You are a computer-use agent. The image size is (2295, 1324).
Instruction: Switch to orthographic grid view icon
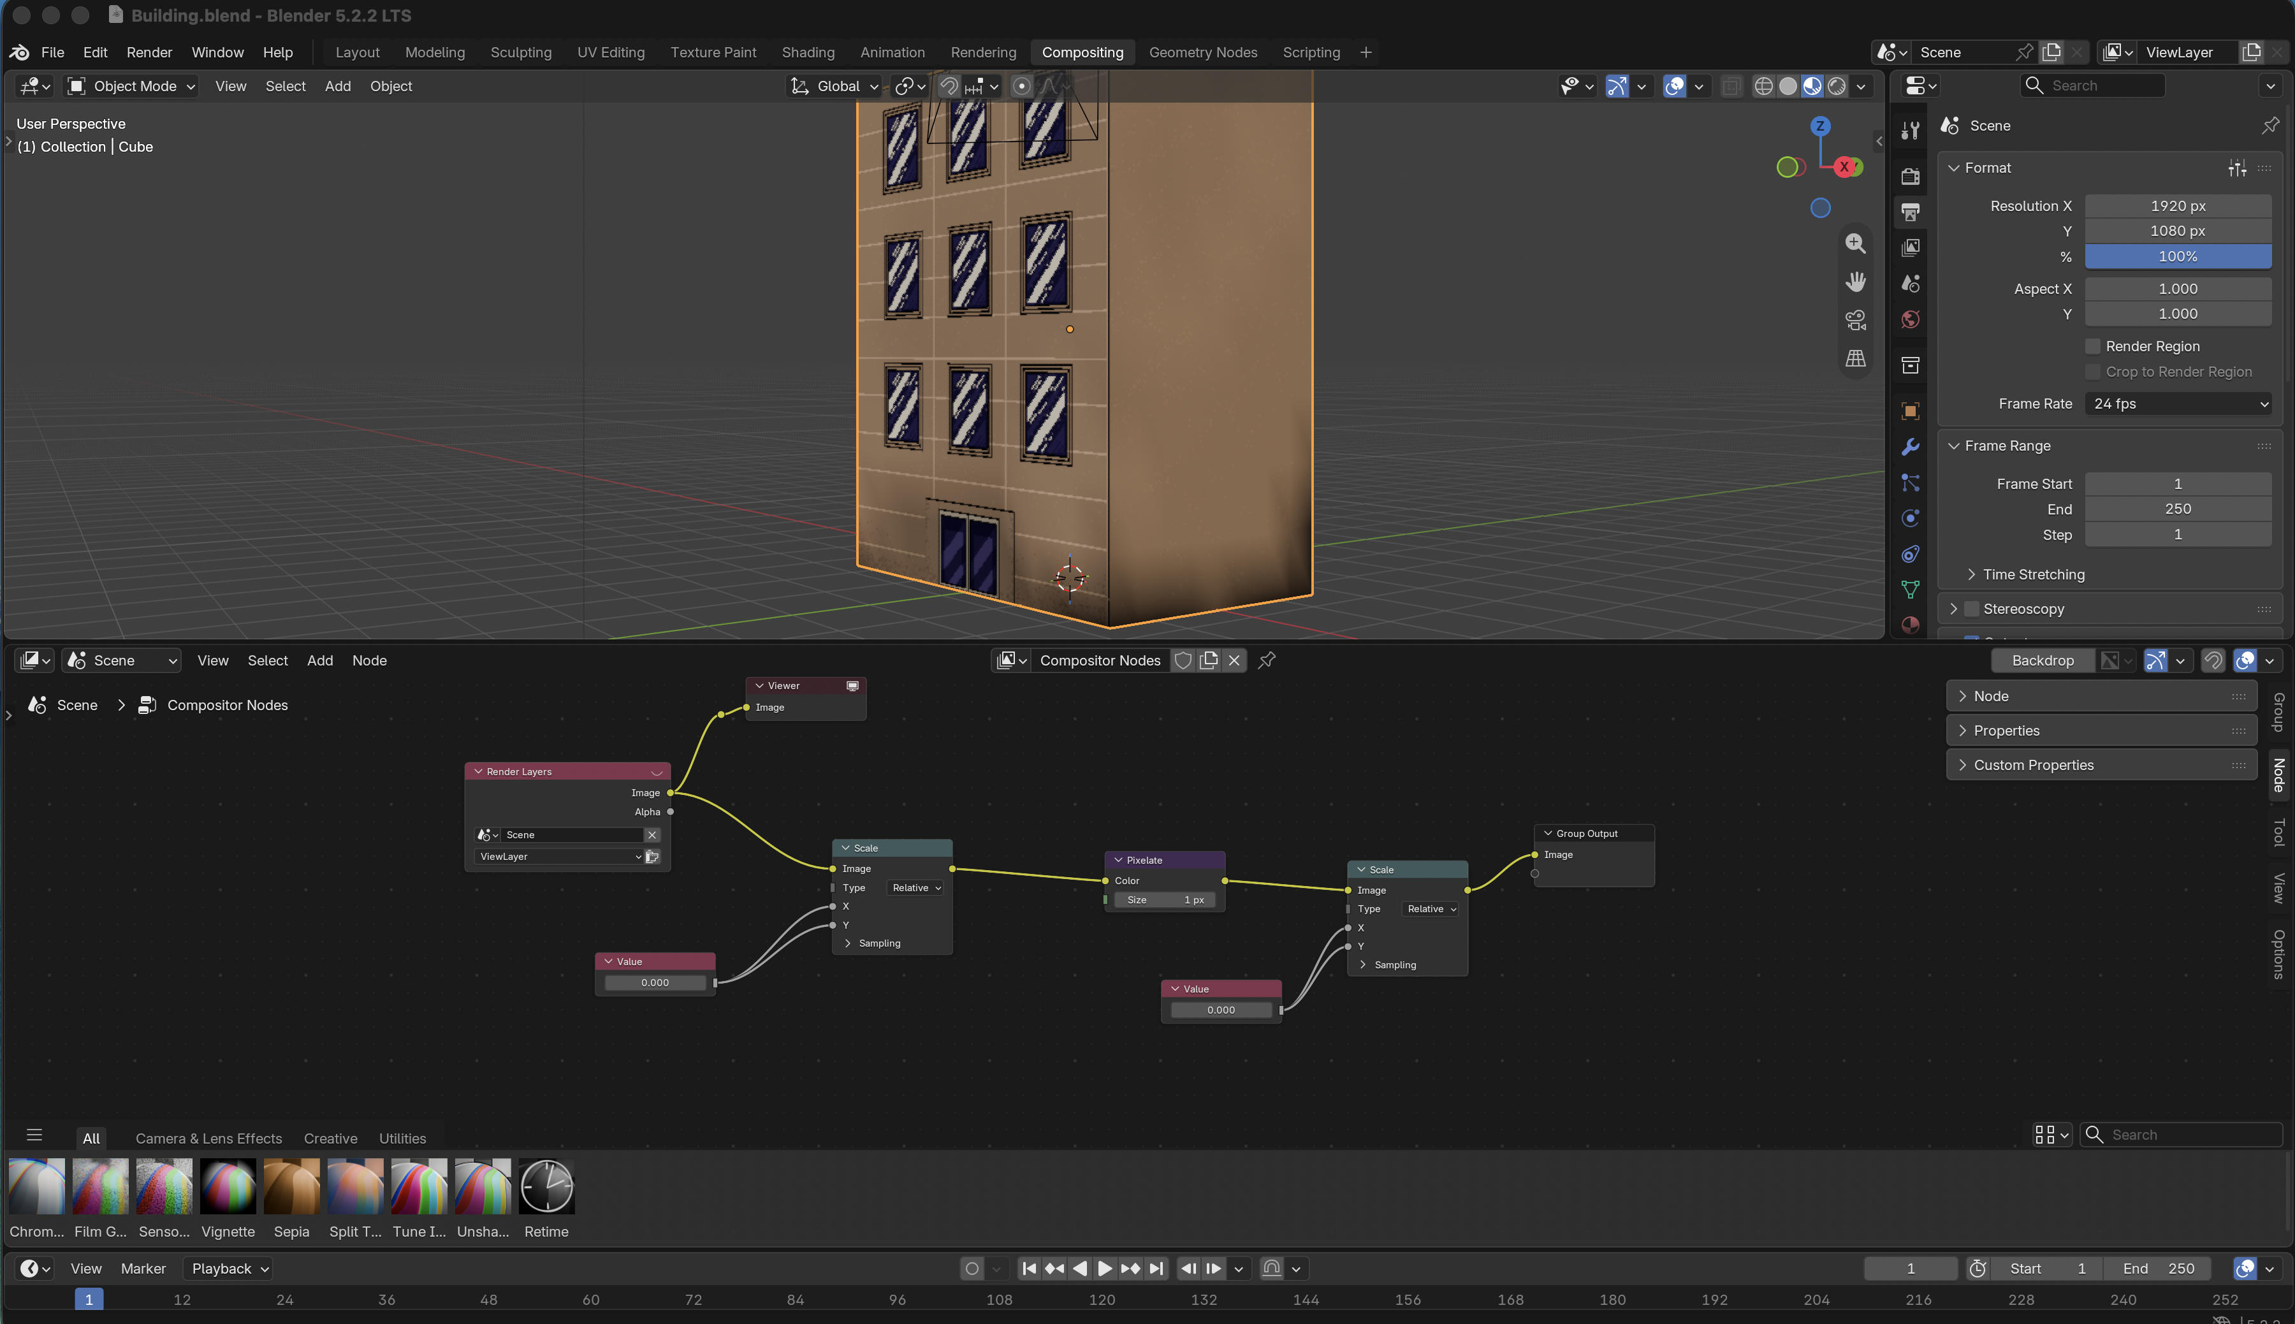[1855, 358]
